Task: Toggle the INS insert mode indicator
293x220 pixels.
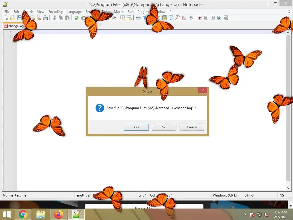Action: point(281,195)
